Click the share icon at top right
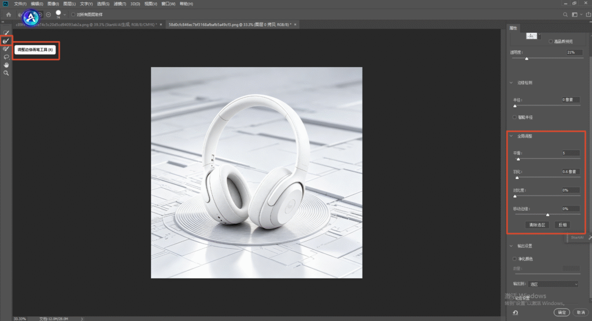592x321 pixels. pyautogui.click(x=588, y=14)
